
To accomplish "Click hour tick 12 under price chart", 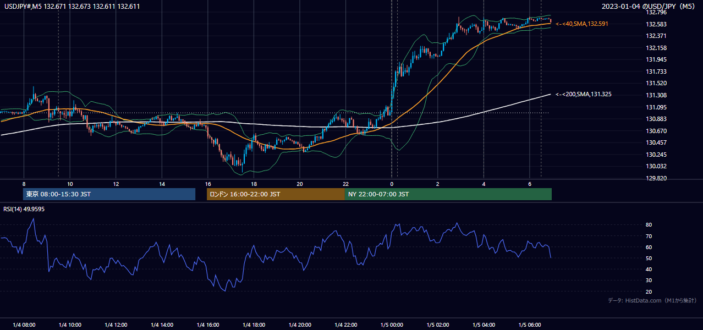I will (116, 184).
